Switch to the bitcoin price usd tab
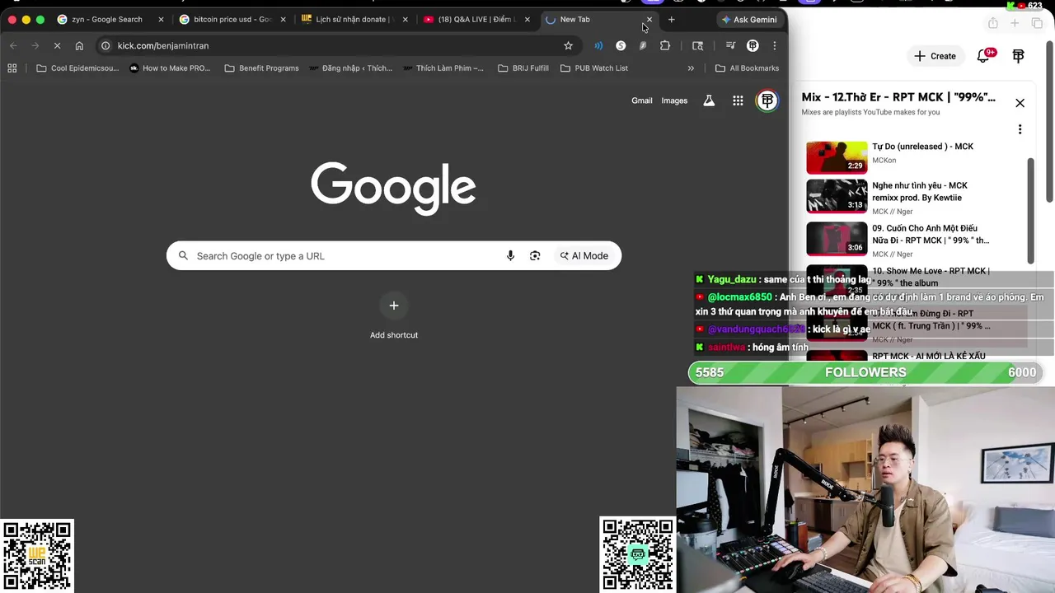This screenshot has width=1055, height=593. coord(232,19)
